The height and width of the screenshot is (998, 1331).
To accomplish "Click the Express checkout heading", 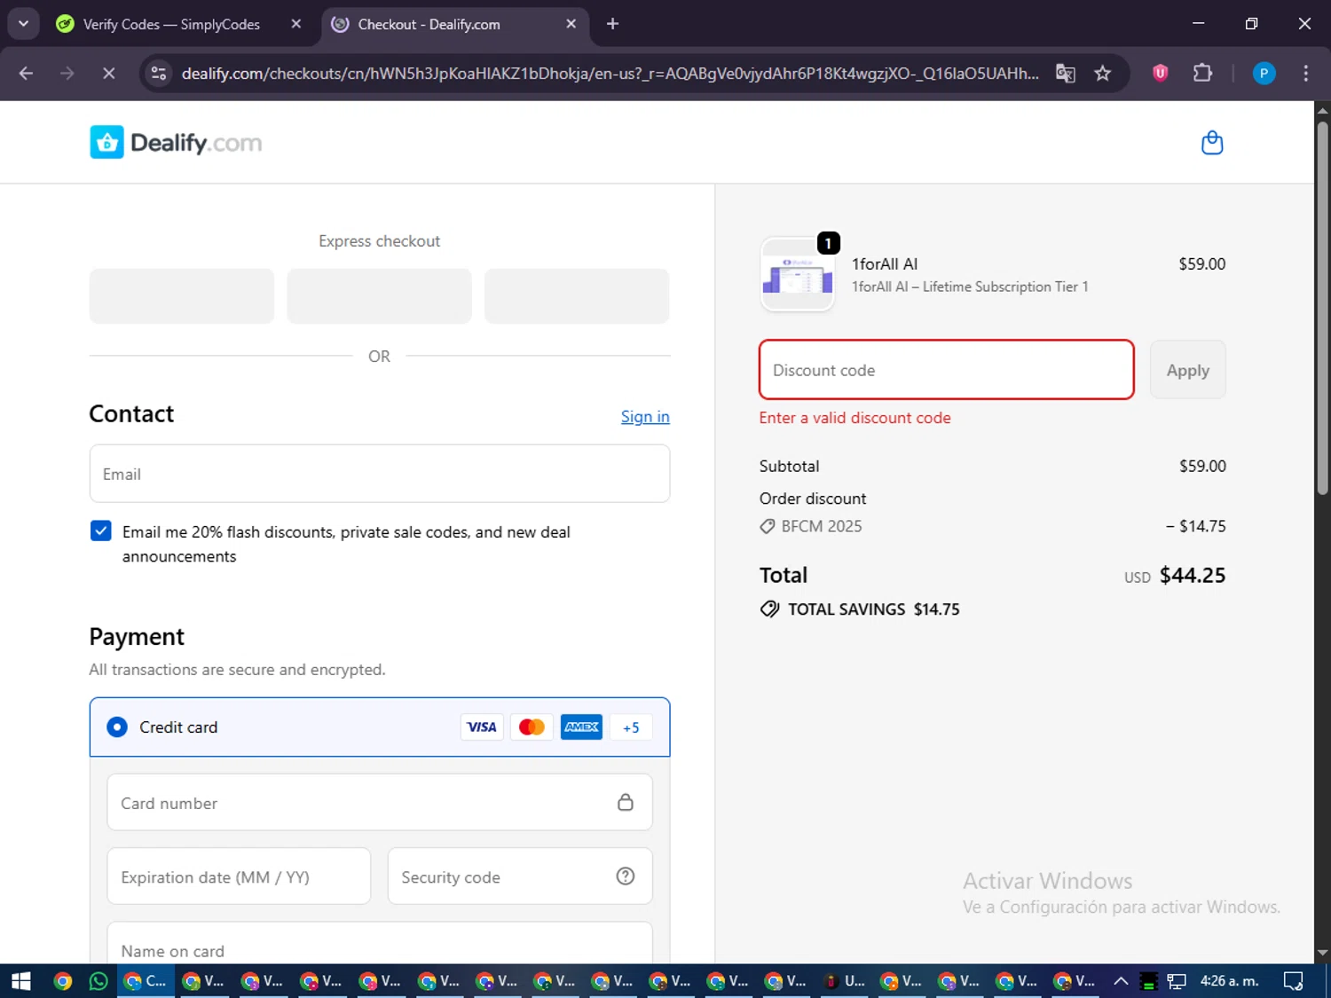I will point(379,241).
